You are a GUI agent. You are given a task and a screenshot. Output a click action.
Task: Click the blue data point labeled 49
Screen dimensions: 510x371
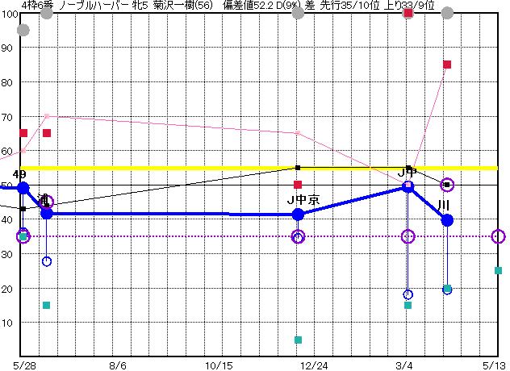pyautogui.click(x=23, y=188)
